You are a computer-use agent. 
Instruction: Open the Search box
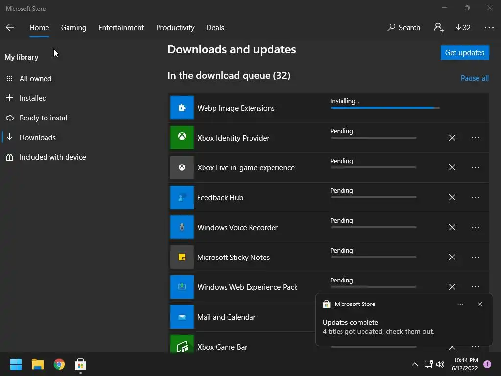click(x=404, y=28)
